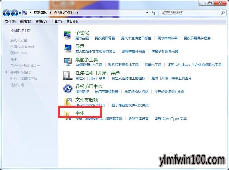Open the 文件(F) menu

(x=10, y=21)
